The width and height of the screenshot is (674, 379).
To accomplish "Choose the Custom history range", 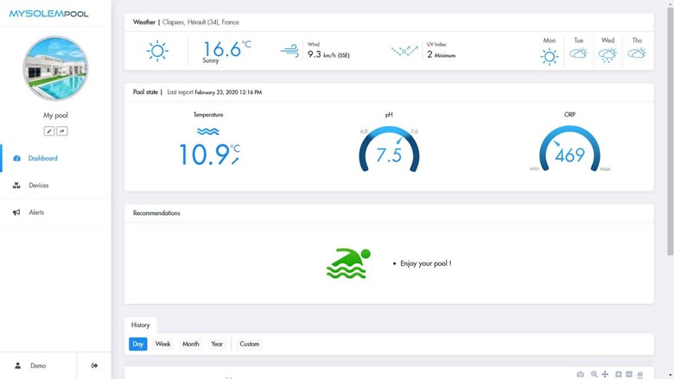I will [249, 344].
